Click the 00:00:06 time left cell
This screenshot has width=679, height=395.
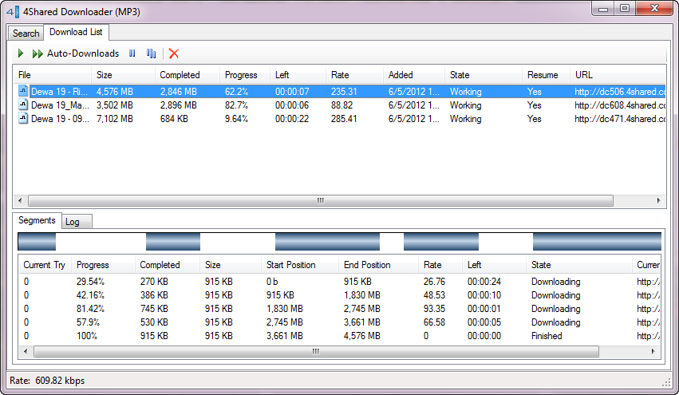(292, 105)
